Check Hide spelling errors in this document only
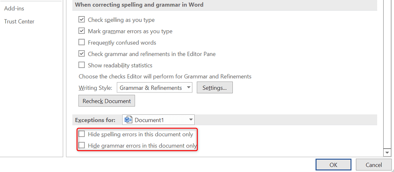The width and height of the screenshot is (394, 172). coord(82,134)
